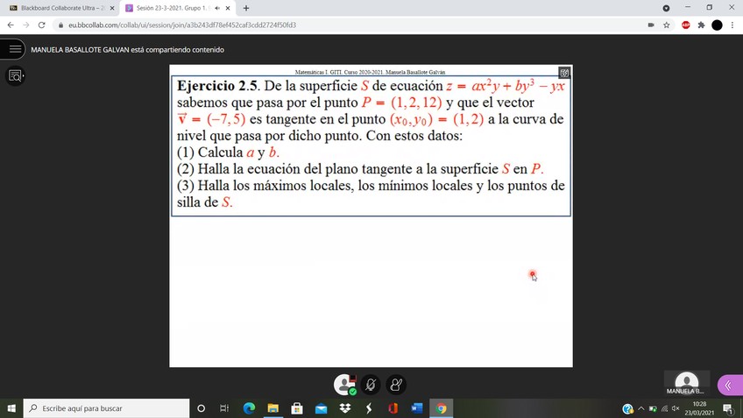743x418 pixels.
Task: Go back in browser history
Action: pyautogui.click(x=11, y=25)
